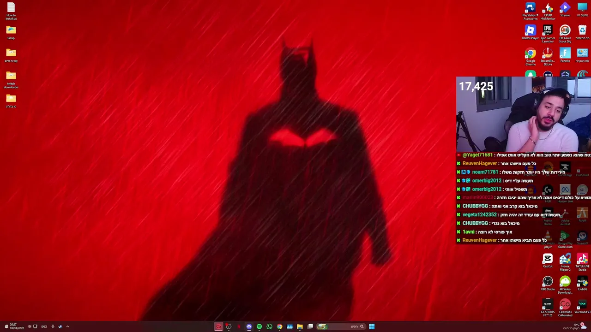The width and height of the screenshot is (591, 332).
Task: Launch the Fortnite desktop shortcut
Action: pyautogui.click(x=565, y=55)
